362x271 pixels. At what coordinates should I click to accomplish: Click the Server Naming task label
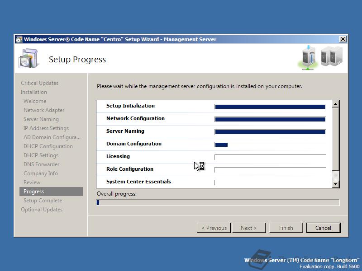point(125,131)
